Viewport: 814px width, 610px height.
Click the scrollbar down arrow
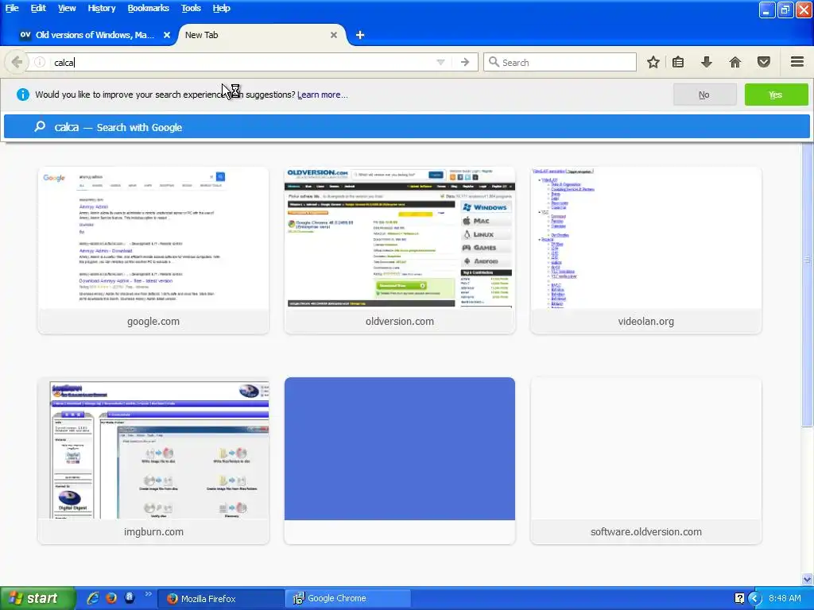(808, 579)
